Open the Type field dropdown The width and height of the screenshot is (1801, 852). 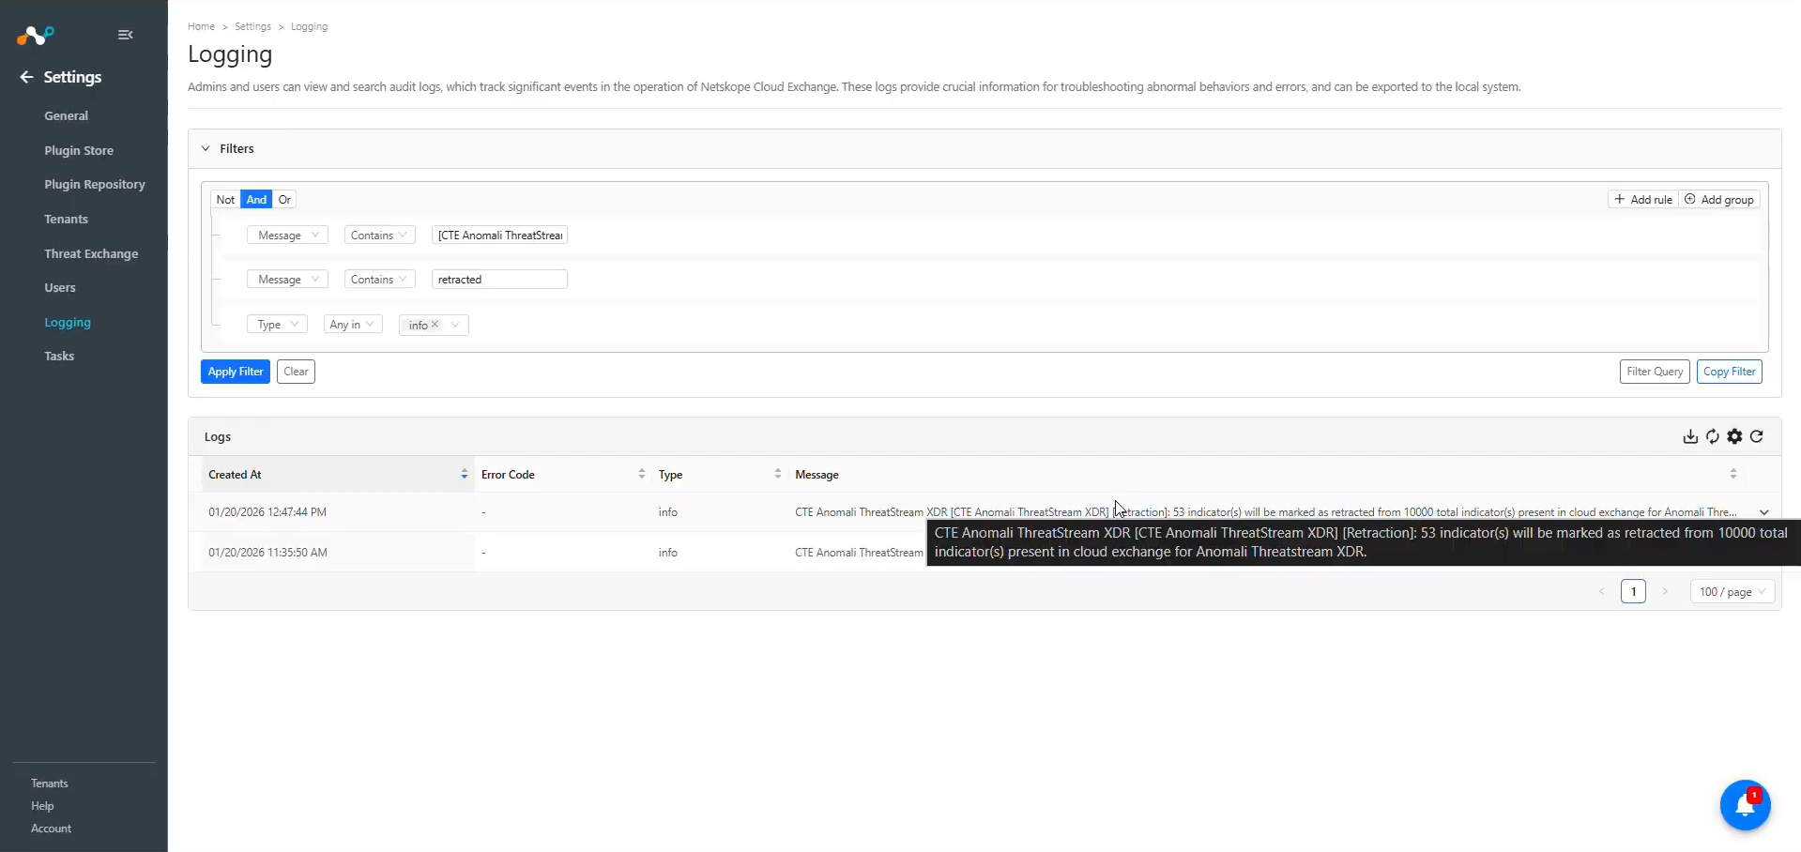point(277,325)
